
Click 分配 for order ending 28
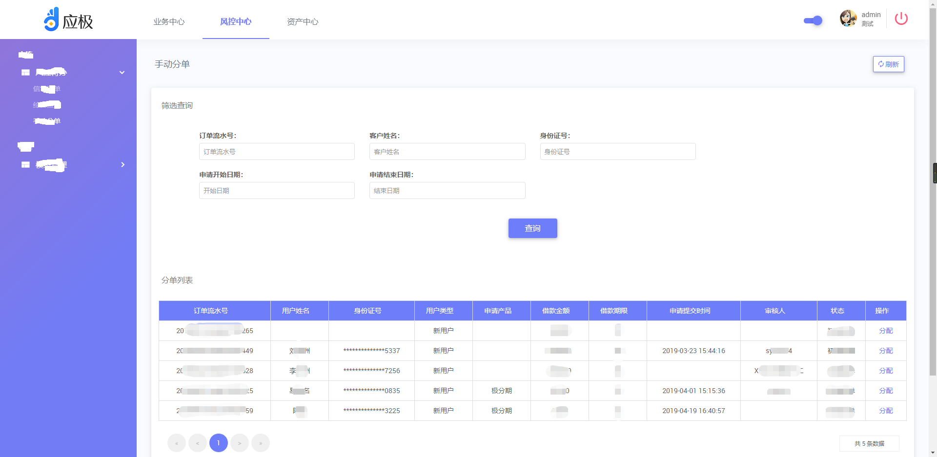(886, 371)
